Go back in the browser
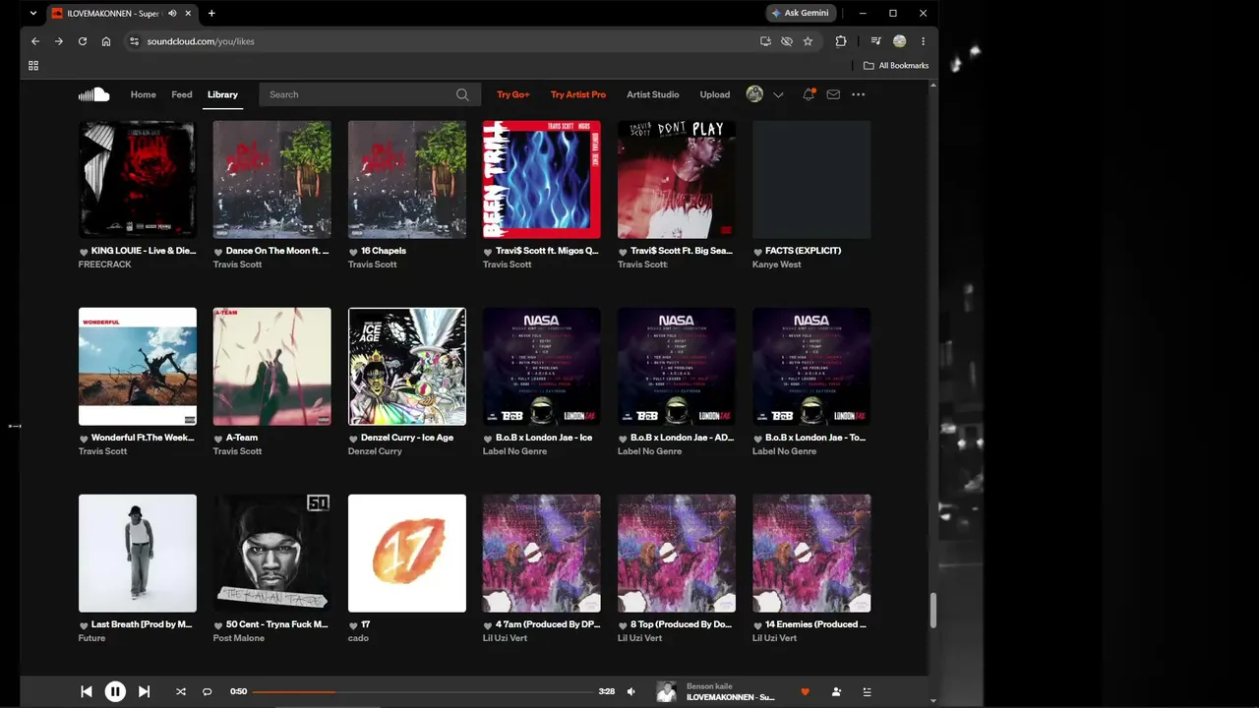The image size is (1259, 708). (35, 41)
